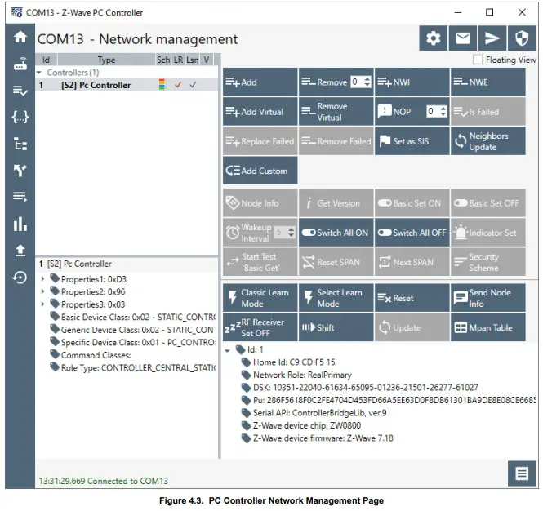The height and width of the screenshot is (511, 543).
Task: Open the bar chart icon in the sidebar
Action: [x=20, y=224]
